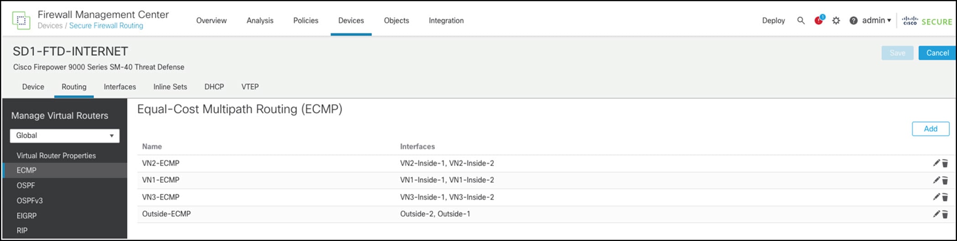Select OSPF in the sidebar
This screenshot has width=957, height=241.
pos(26,185)
